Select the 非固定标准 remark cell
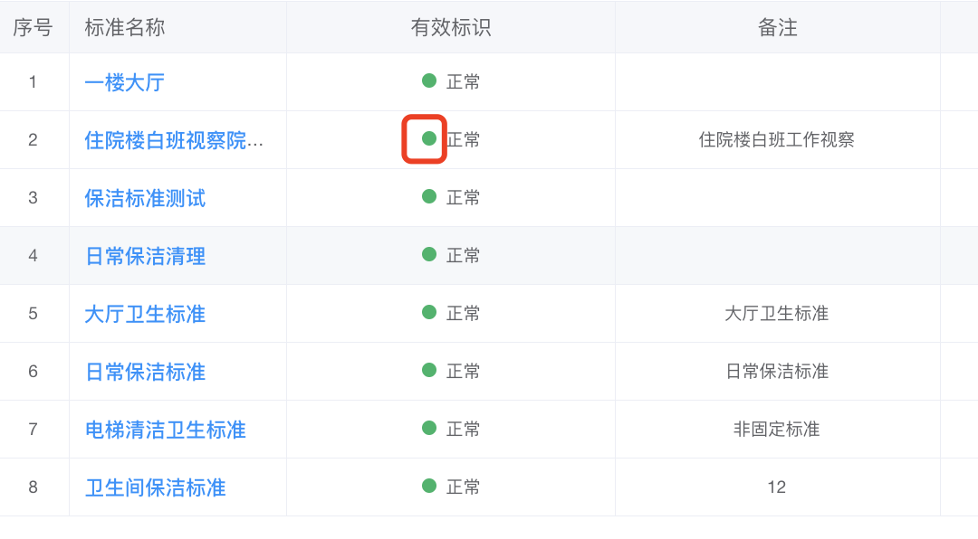Image resolution: width=978 pixels, height=539 pixels. point(776,429)
